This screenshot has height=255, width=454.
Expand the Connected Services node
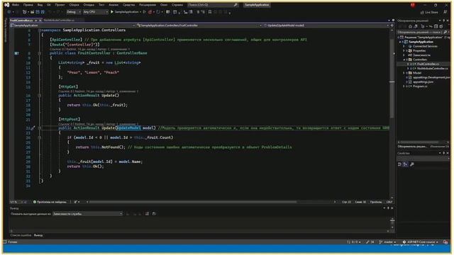click(x=404, y=46)
